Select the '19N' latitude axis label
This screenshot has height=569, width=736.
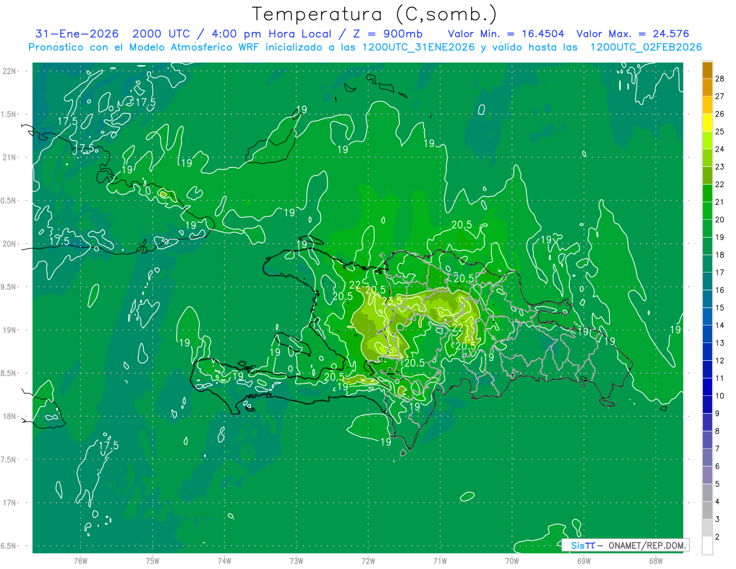click(x=9, y=330)
